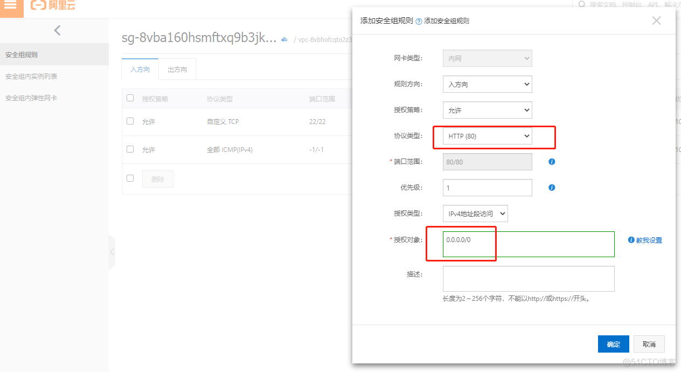Viewport: 681px width, 372px height.
Task: Check the 全部 ICMP(IPv4) rule checkbox
Action: click(x=130, y=149)
